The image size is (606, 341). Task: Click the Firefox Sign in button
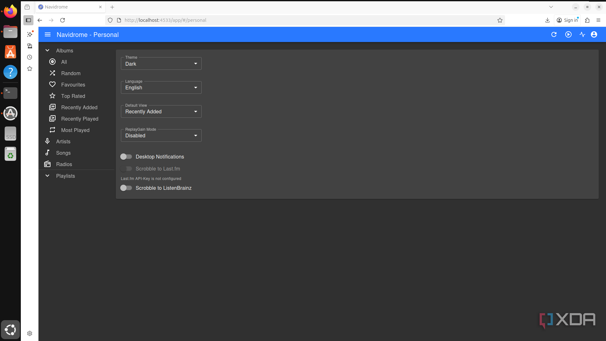[x=567, y=20]
